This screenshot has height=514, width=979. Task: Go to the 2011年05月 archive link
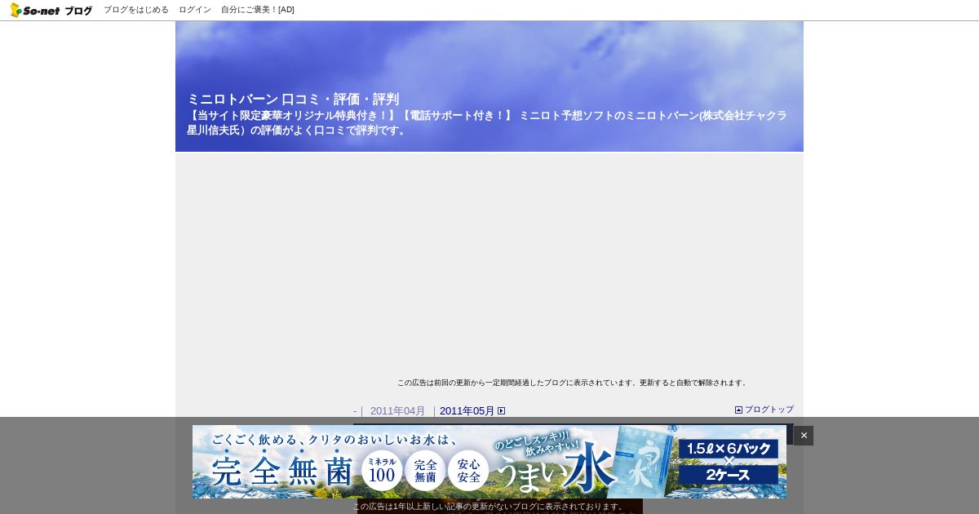tap(467, 411)
